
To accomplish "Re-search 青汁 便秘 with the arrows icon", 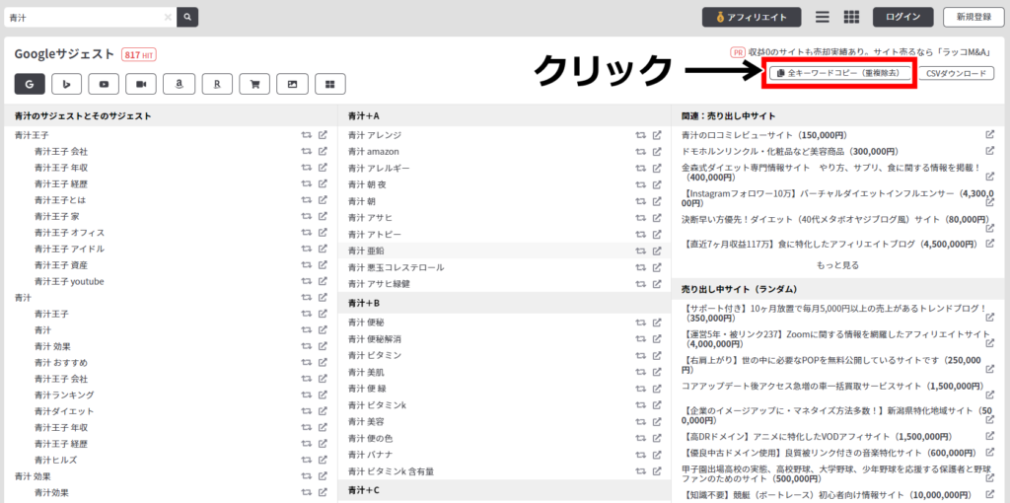I will pos(640,323).
